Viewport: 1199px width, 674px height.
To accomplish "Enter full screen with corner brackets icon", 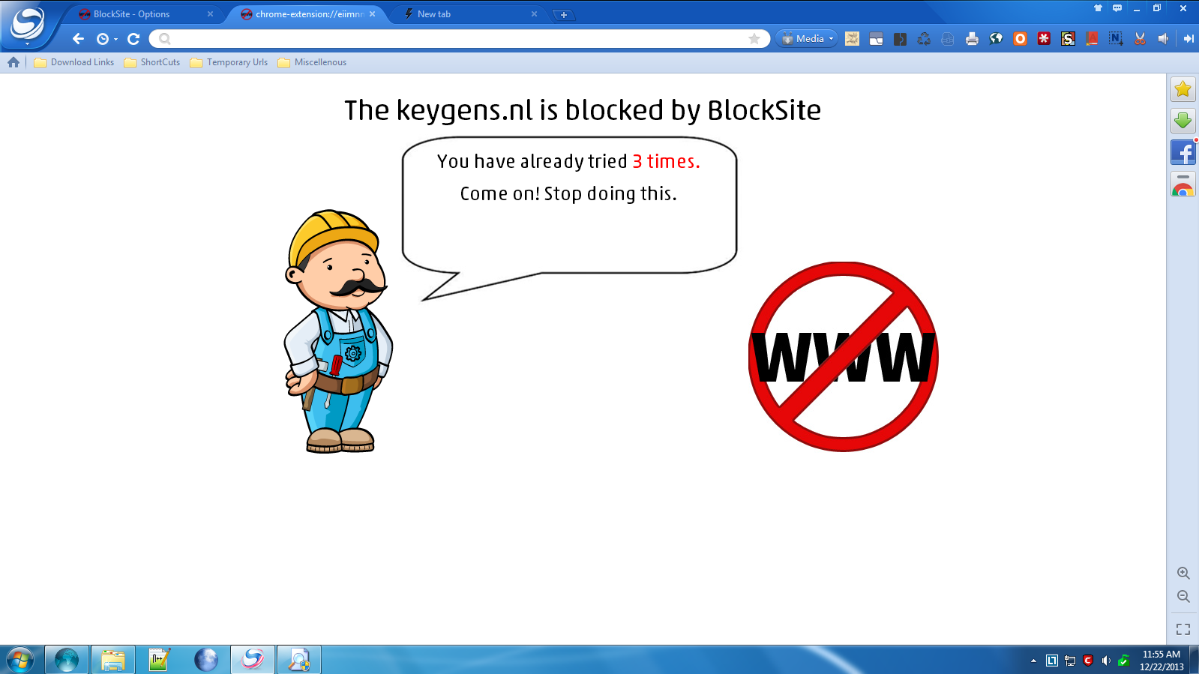I will (x=1183, y=629).
